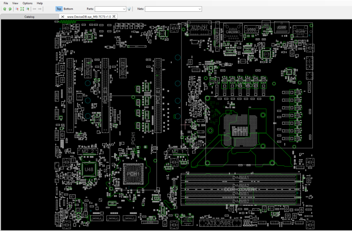The height and width of the screenshot is (231, 352).
Task: Open the Help menu
Action: coord(40,3)
